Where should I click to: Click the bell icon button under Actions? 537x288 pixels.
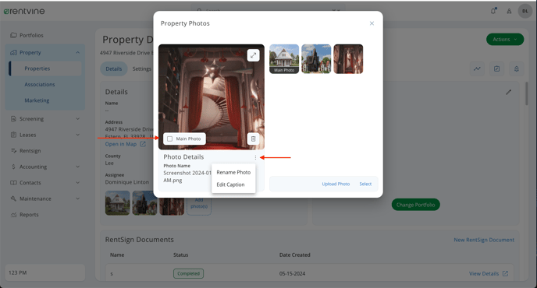pyautogui.click(x=517, y=69)
